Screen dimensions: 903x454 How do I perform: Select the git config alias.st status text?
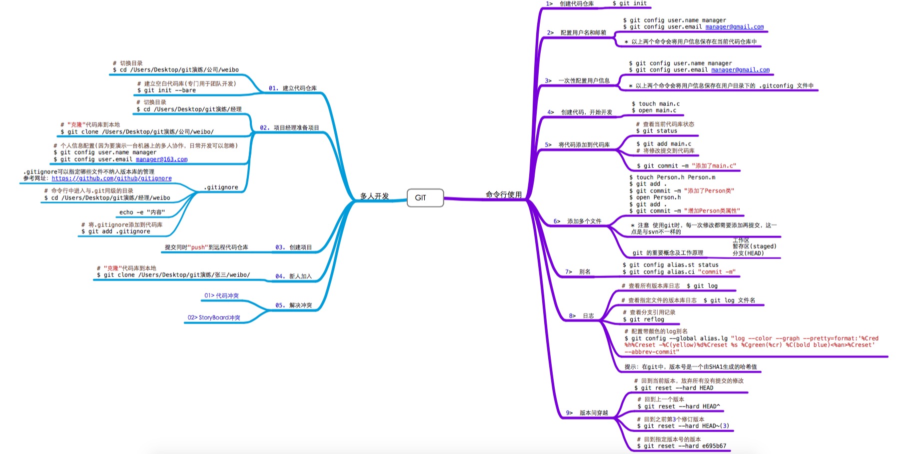671,264
